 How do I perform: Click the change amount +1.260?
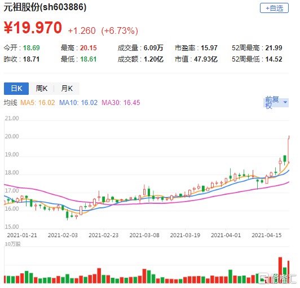point(82,30)
